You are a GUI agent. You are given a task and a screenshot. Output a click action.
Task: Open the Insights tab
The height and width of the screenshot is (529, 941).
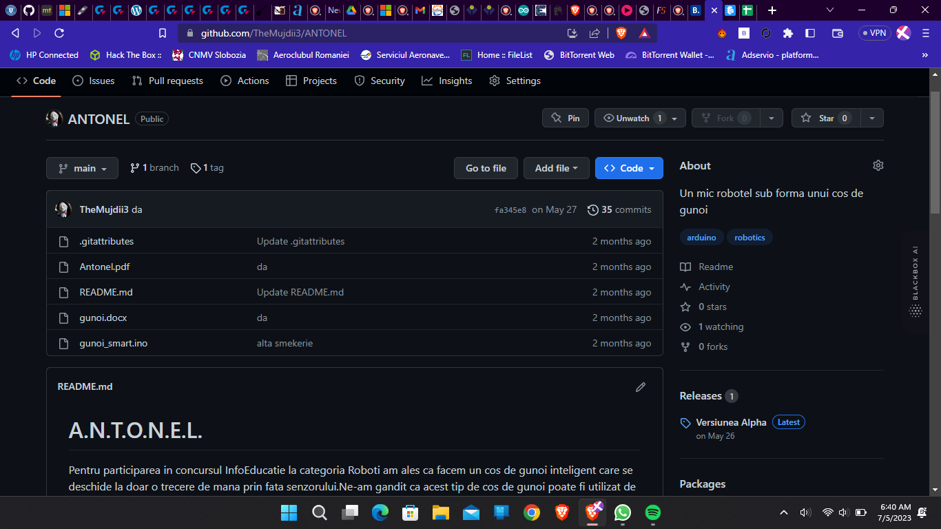click(447, 81)
